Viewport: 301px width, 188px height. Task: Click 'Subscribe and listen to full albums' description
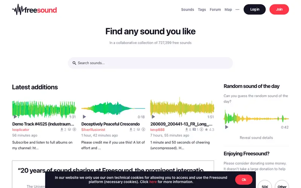pos(42,145)
